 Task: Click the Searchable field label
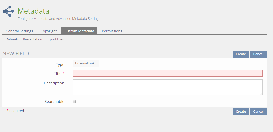pos(54,102)
